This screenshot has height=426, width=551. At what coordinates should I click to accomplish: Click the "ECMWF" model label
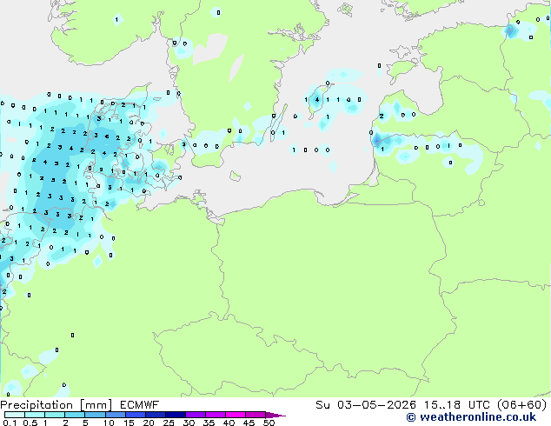(140, 405)
